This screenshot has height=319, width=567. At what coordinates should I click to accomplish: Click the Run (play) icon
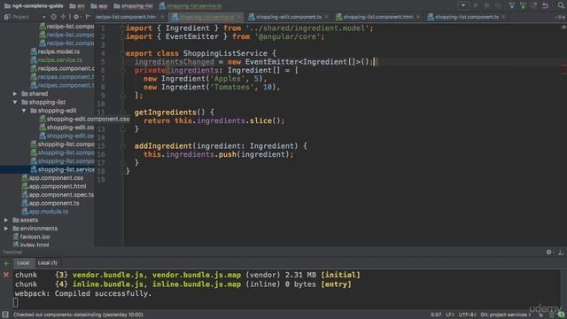click(476, 5)
